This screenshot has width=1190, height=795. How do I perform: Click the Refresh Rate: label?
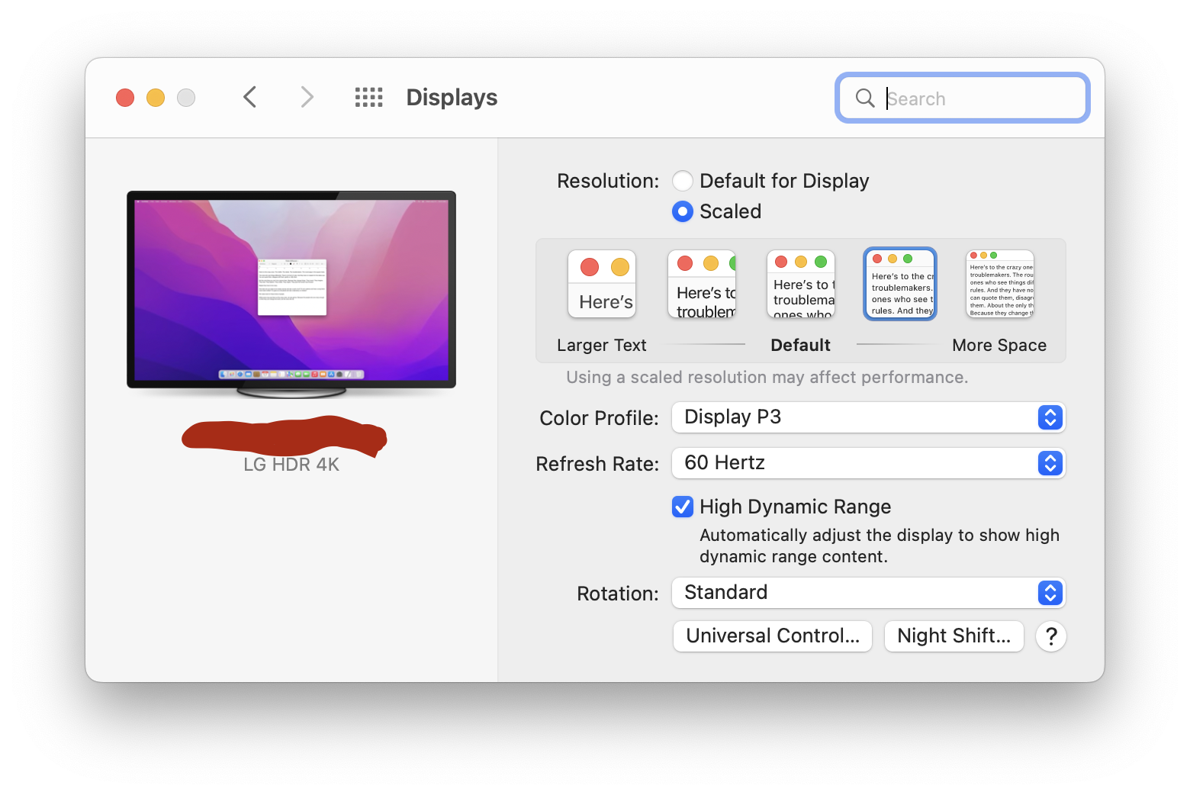coord(597,464)
